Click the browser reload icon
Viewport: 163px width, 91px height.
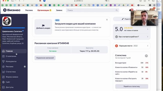click(x=108, y=1)
